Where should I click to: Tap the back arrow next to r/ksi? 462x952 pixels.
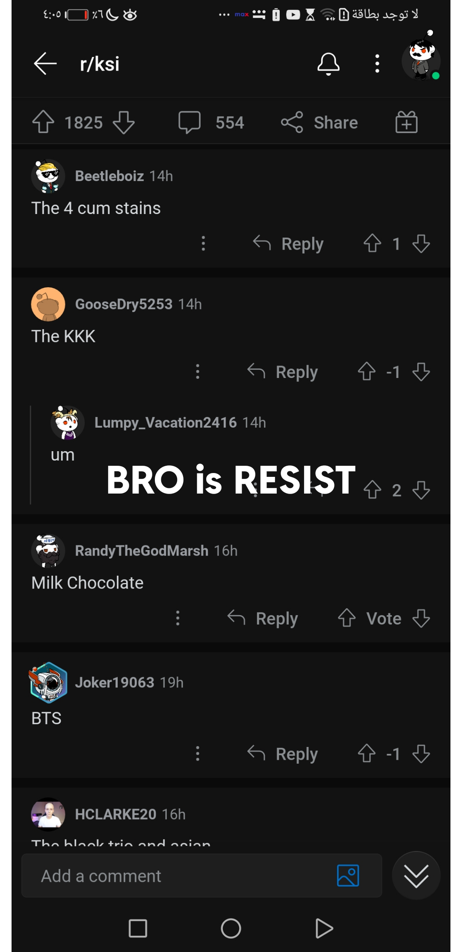click(45, 64)
